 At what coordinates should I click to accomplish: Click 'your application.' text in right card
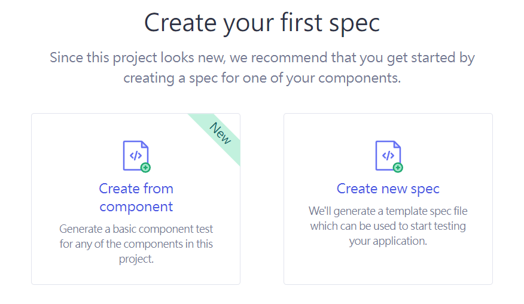pos(388,242)
